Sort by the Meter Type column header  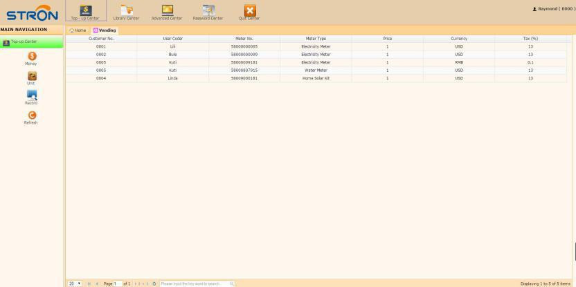[x=316, y=38]
